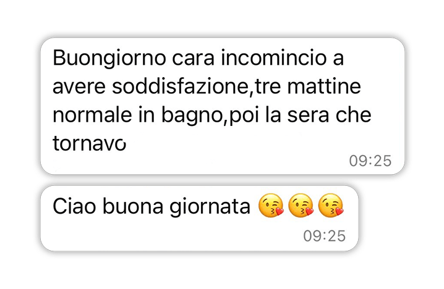This screenshot has width=444, height=289.
Task: Click the word avere starting the second line
Action: tap(79, 87)
